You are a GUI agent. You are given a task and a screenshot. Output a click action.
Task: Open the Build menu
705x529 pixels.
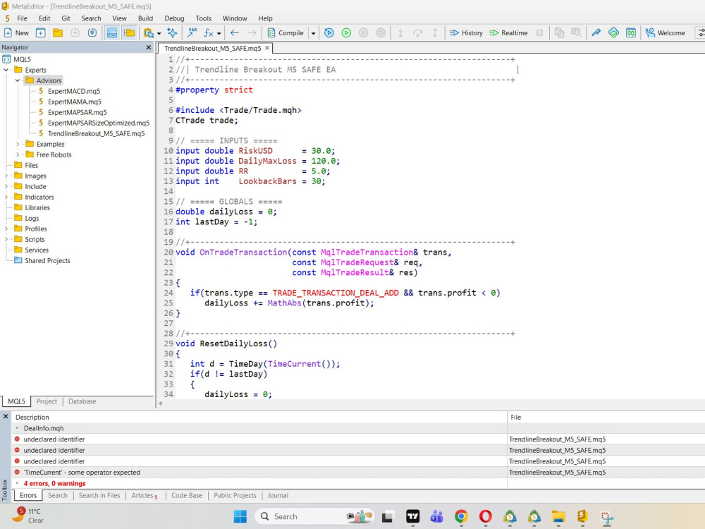pos(145,18)
